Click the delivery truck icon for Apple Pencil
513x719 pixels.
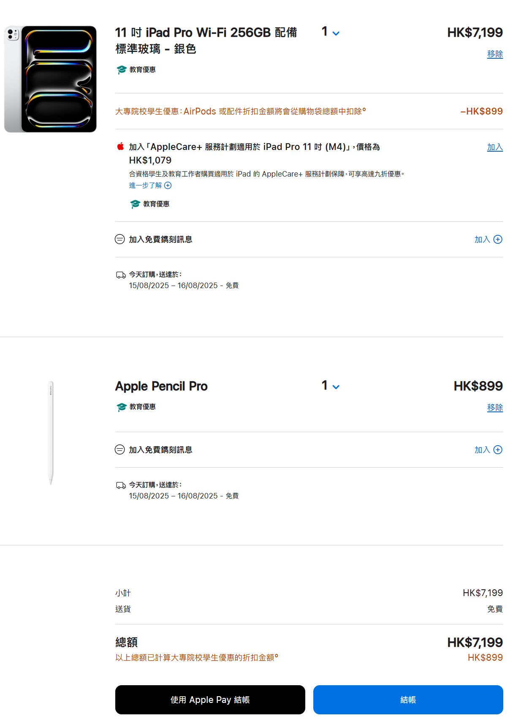[121, 485]
